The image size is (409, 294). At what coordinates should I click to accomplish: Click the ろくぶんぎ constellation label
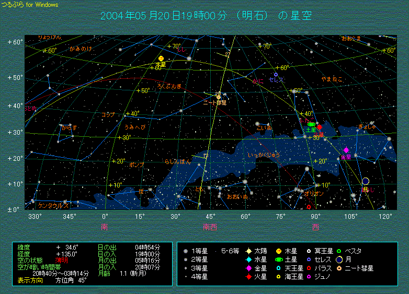[169, 86]
